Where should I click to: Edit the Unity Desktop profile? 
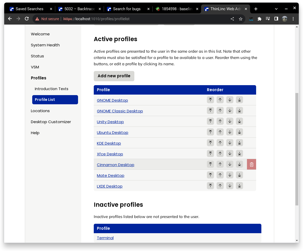click(110, 122)
